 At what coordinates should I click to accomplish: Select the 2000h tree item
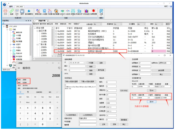point(44,47)
